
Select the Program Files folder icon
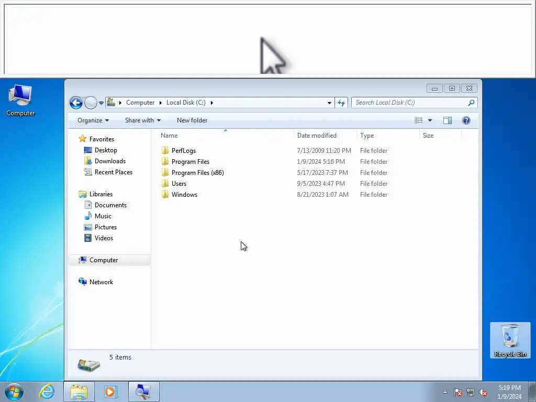165,161
